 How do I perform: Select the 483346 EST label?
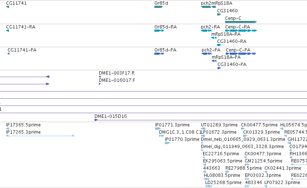click(x=254, y=183)
